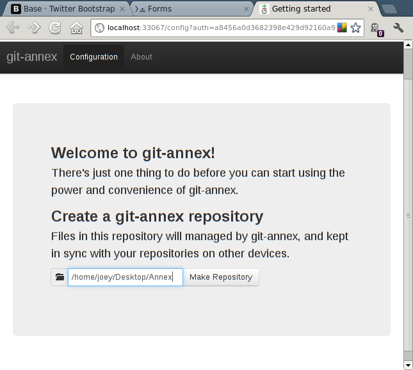Close the Forms tab
The height and width of the screenshot is (370, 413).
click(247, 9)
